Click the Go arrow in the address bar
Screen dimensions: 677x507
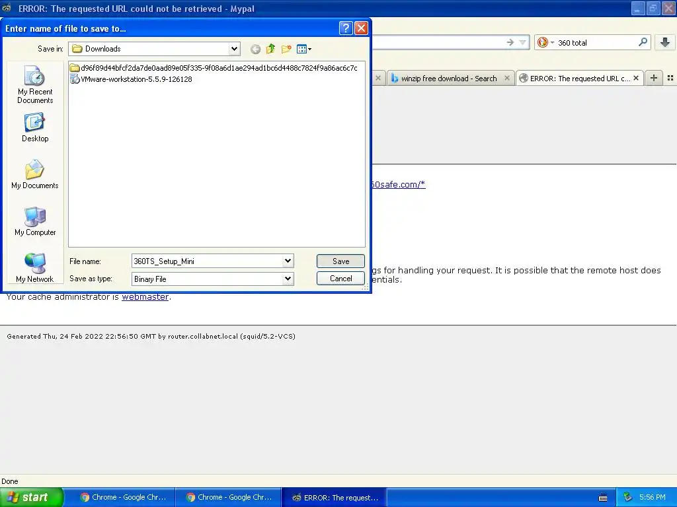[x=510, y=42]
